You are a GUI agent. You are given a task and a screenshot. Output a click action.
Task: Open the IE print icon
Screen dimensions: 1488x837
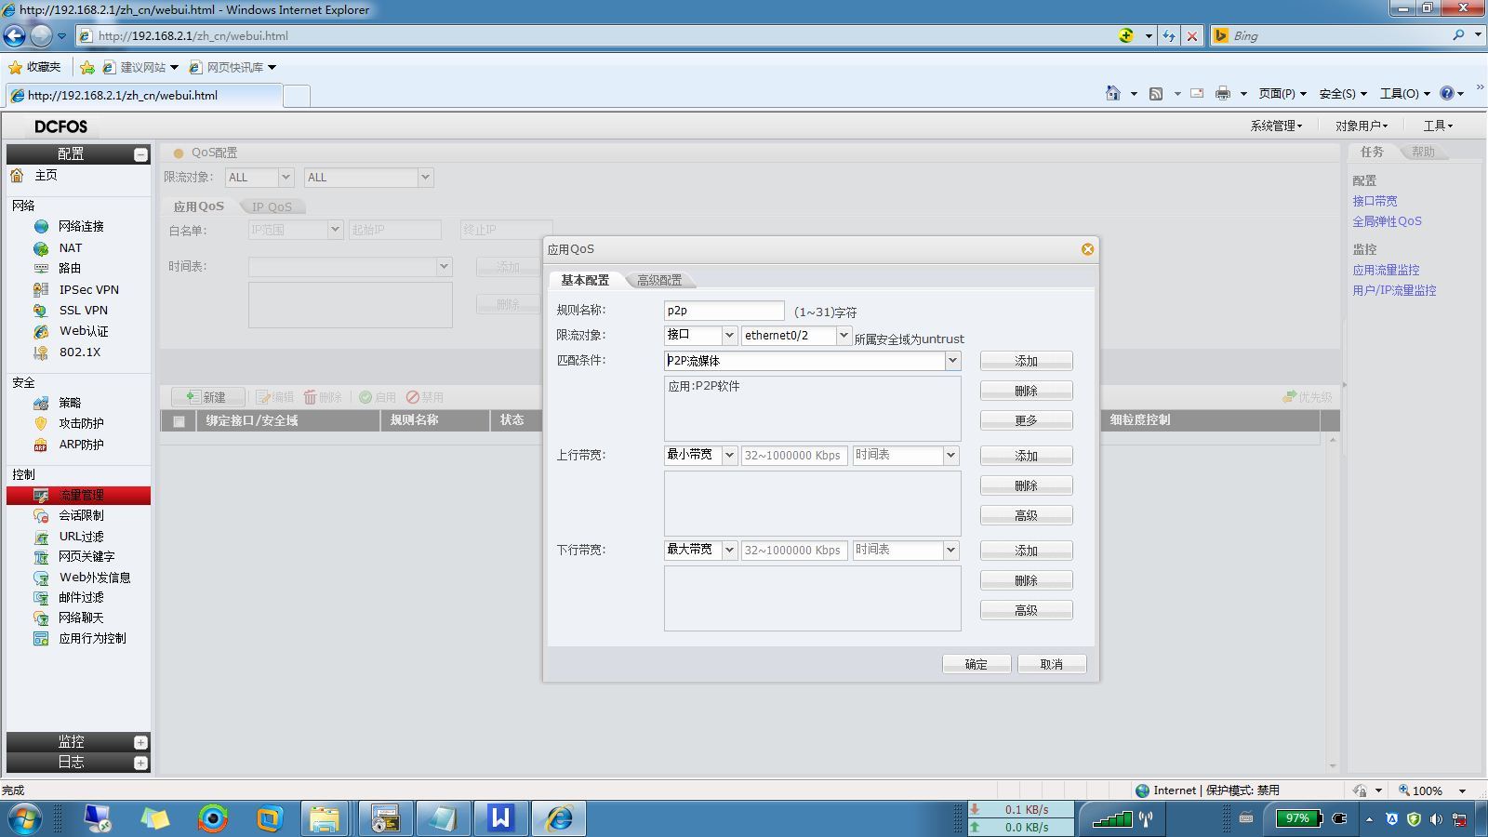(1223, 93)
